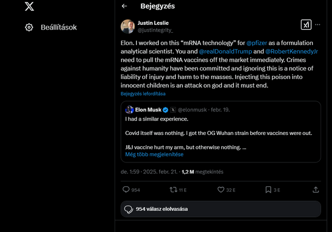Share the post via upload arrow icon
Viewport: 332px width, 232px height.
tap(315, 190)
